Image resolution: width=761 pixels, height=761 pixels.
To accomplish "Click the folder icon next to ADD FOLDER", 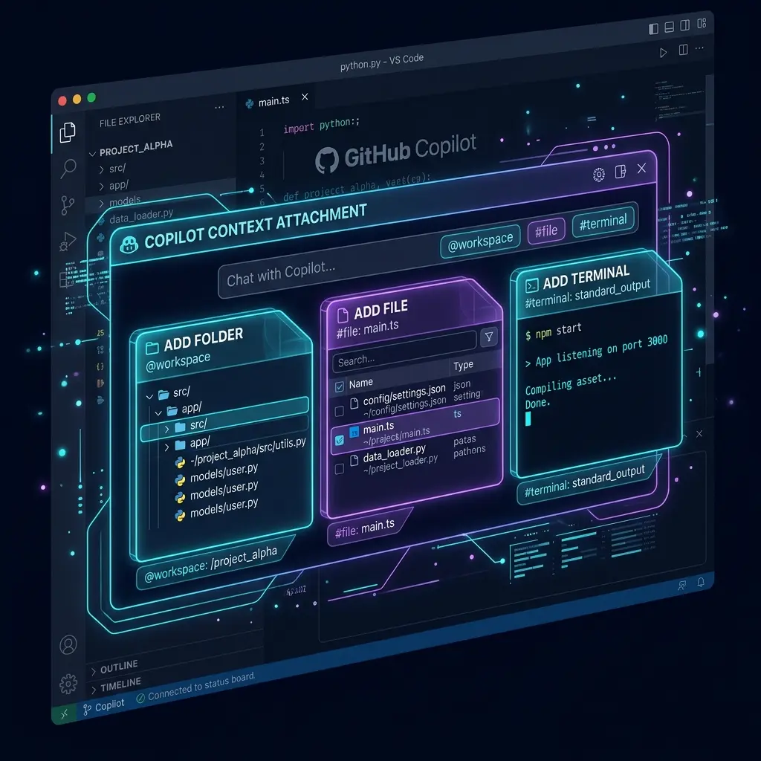I will pos(152,348).
